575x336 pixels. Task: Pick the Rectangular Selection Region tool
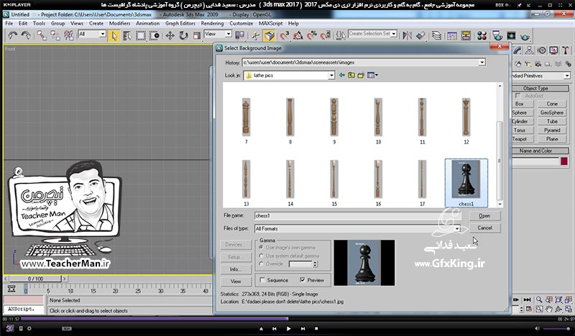point(141,36)
